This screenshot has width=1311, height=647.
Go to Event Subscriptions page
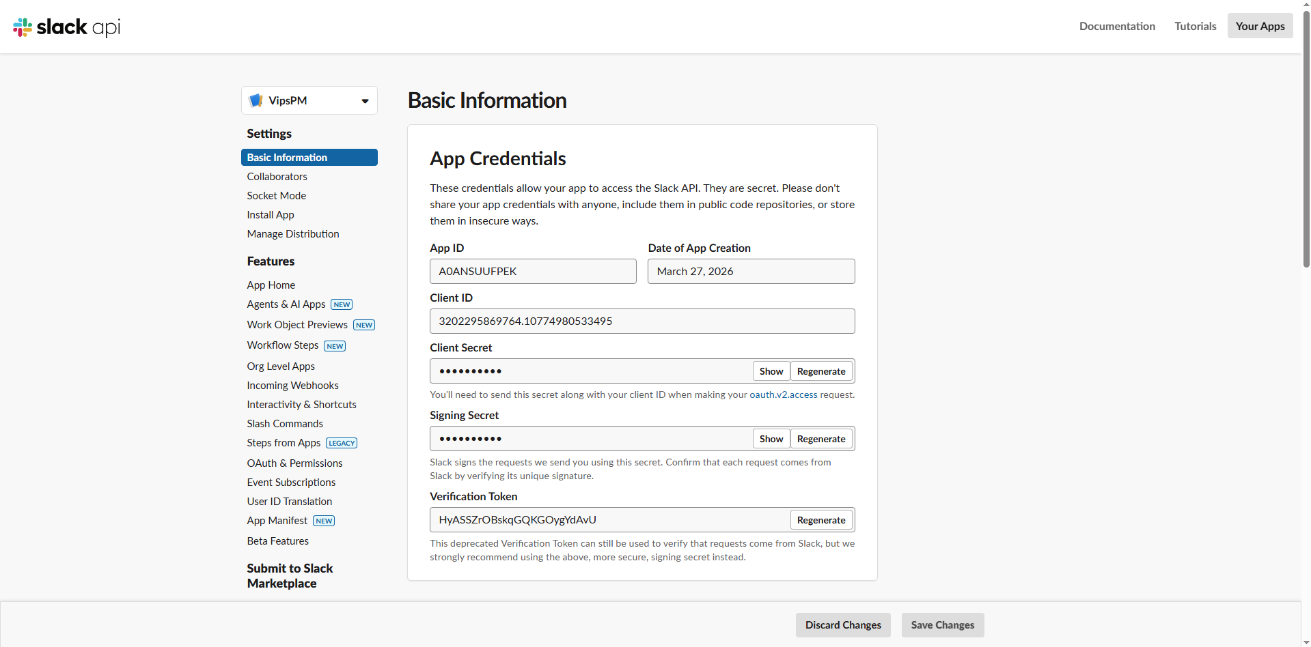click(291, 482)
